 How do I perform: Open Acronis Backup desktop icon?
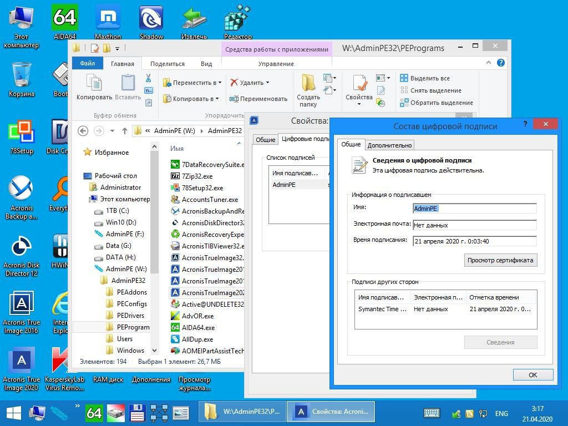tap(22, 198)
